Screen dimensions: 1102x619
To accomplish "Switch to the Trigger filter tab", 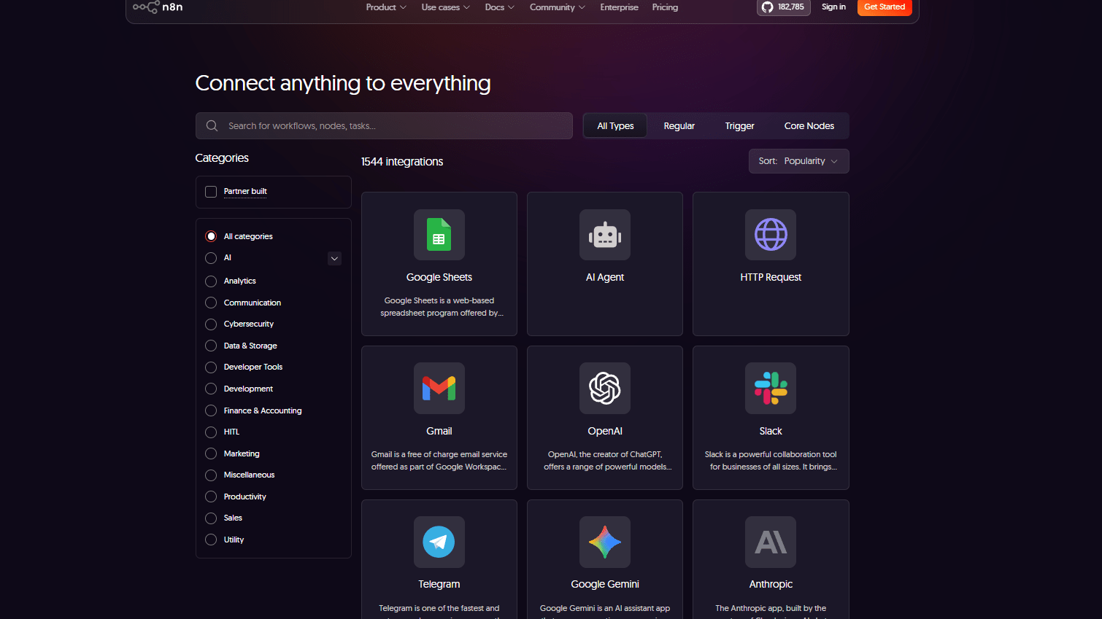I will coord(739,126).
